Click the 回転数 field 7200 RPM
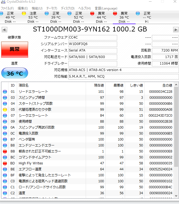 click(x=165, y=51)
